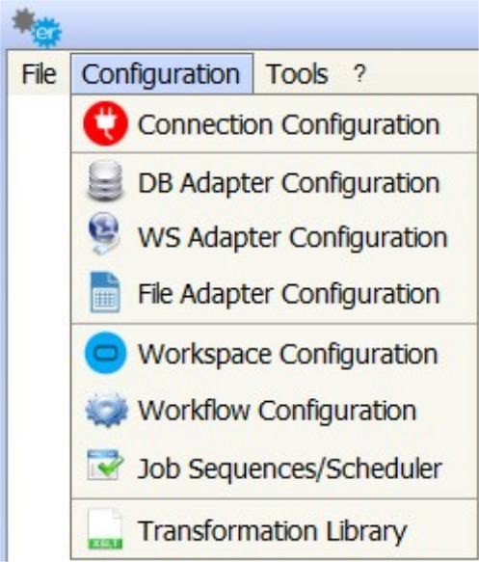This screenshot has height=562, width=479.
Task: Click the blue circle Workspace icon
Action: point(106,353)
